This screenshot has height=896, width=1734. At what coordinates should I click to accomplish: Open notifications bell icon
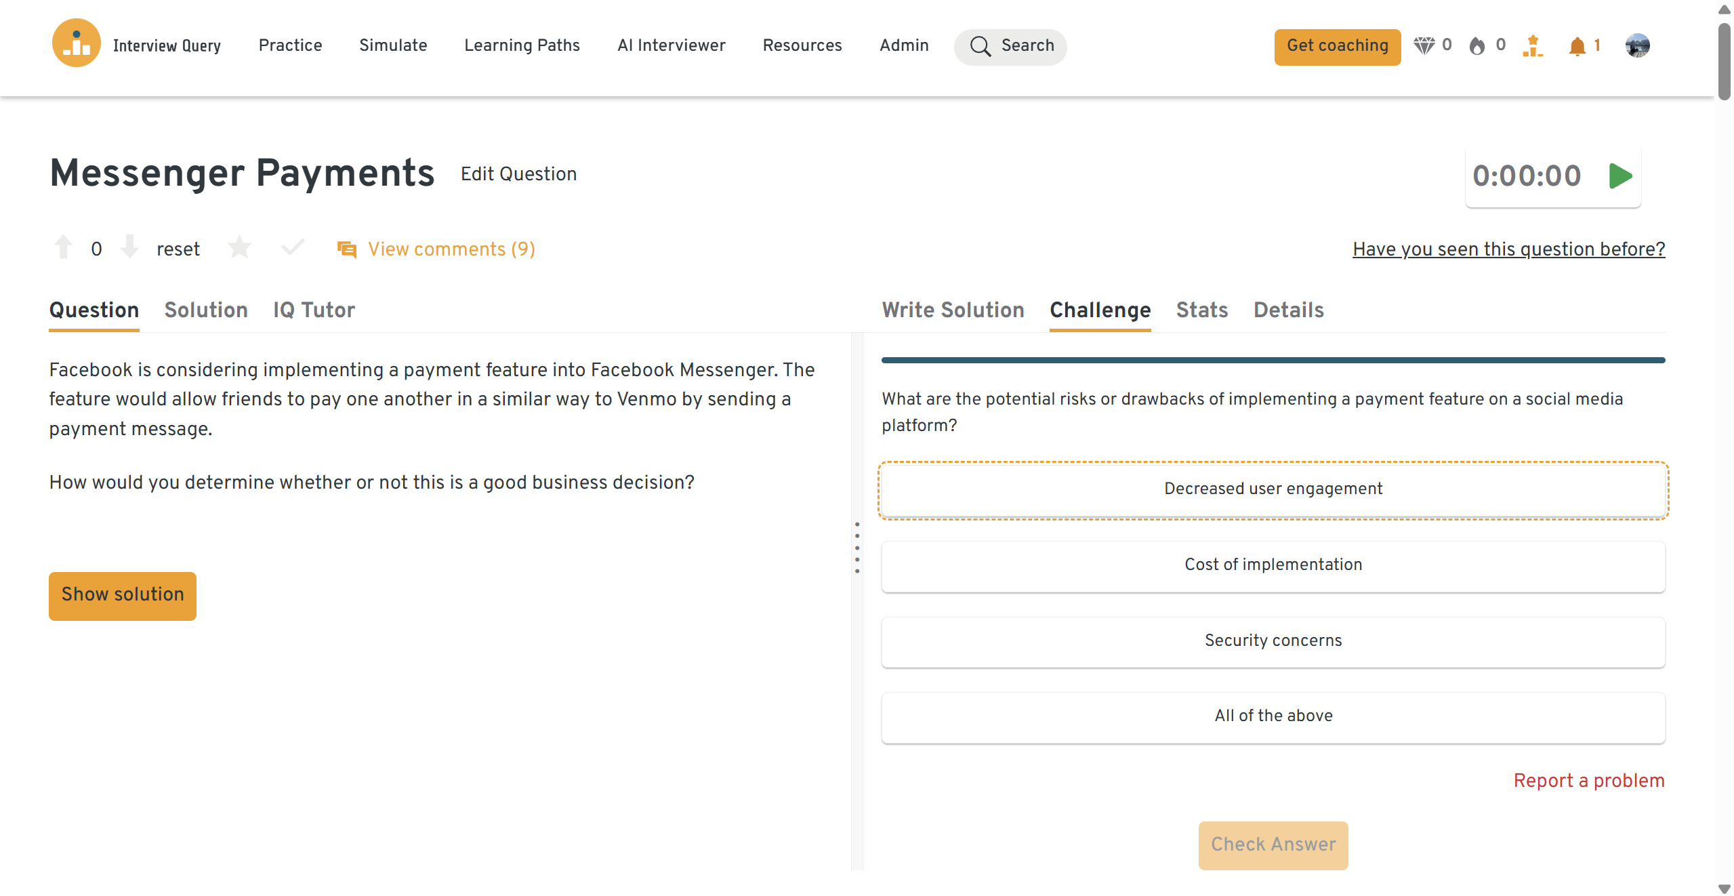1577,46
